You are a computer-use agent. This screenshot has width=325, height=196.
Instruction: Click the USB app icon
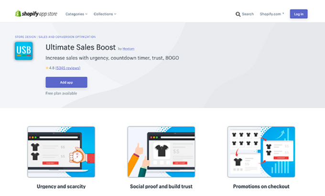coord(23,51)
